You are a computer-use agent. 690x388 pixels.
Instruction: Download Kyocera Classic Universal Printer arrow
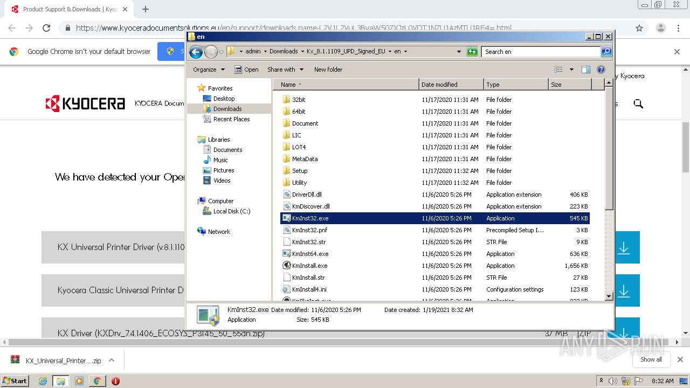624,291
